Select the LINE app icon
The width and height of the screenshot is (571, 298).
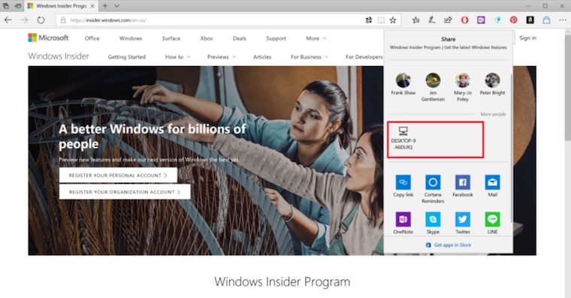492,219
